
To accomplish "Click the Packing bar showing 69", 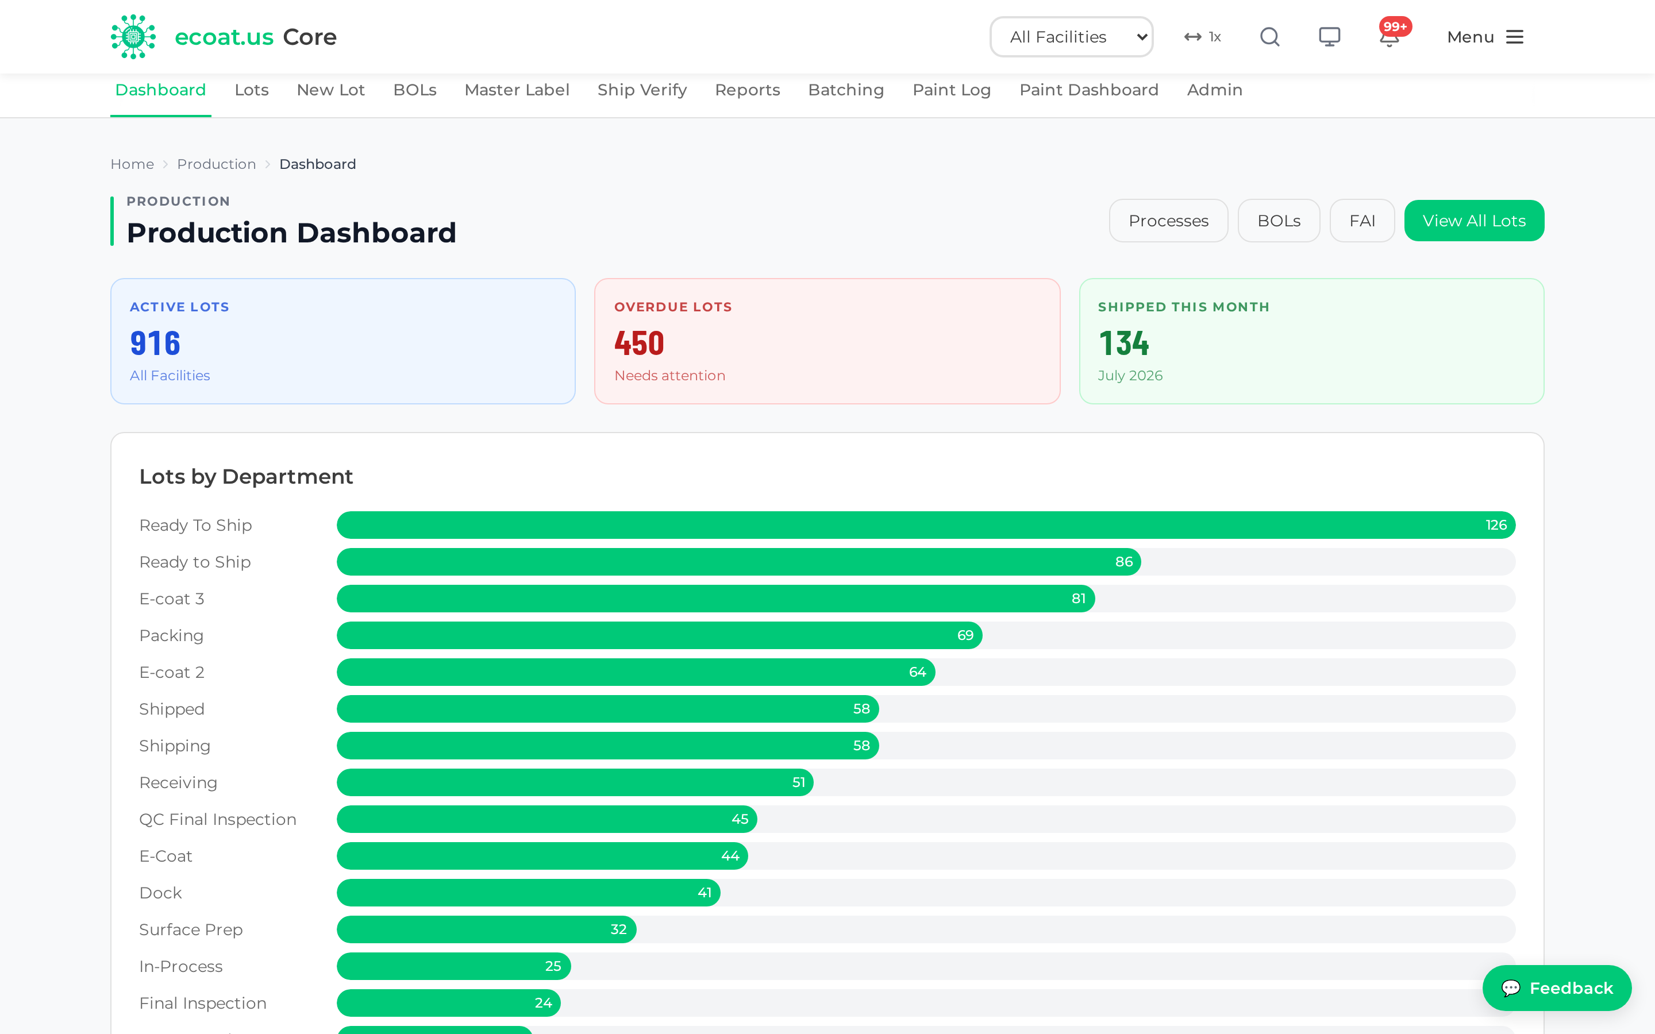I will pos(659,635).
